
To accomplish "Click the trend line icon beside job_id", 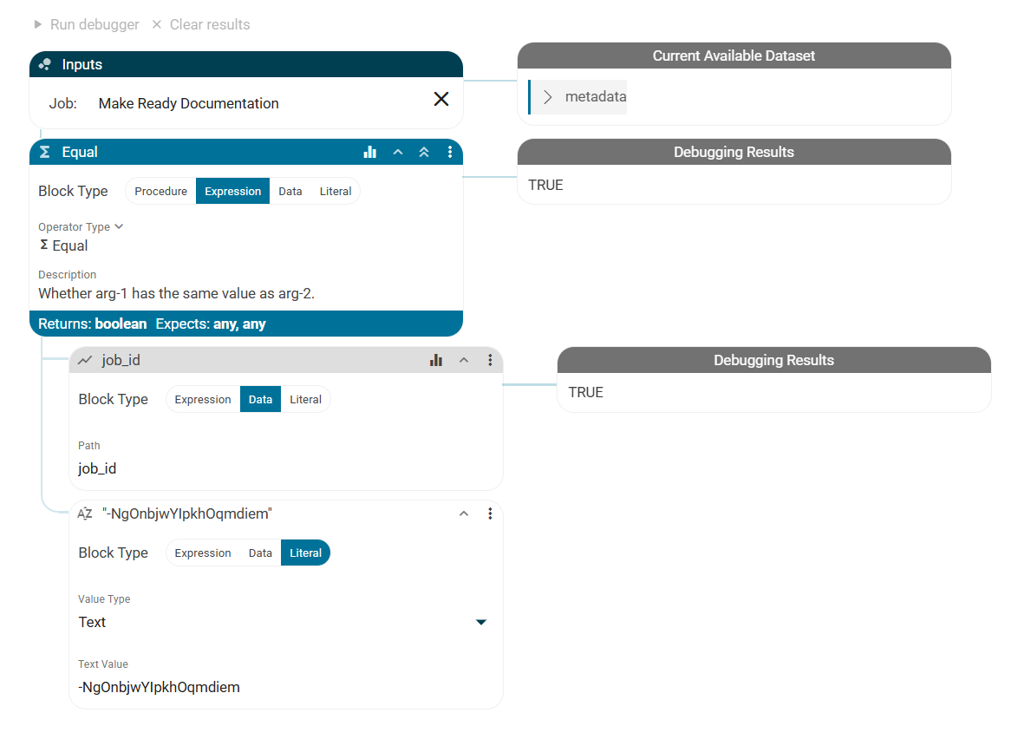I will 85,360.
